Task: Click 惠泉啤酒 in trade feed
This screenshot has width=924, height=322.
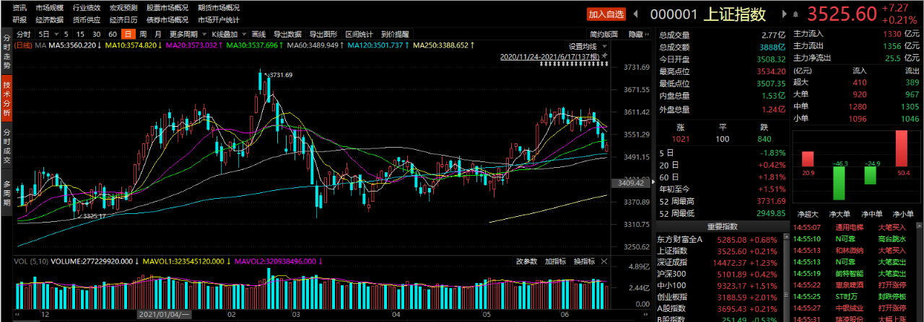Action: 848,285
